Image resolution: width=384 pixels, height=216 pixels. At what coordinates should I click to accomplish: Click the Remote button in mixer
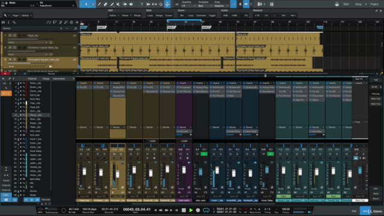[46, 200]
